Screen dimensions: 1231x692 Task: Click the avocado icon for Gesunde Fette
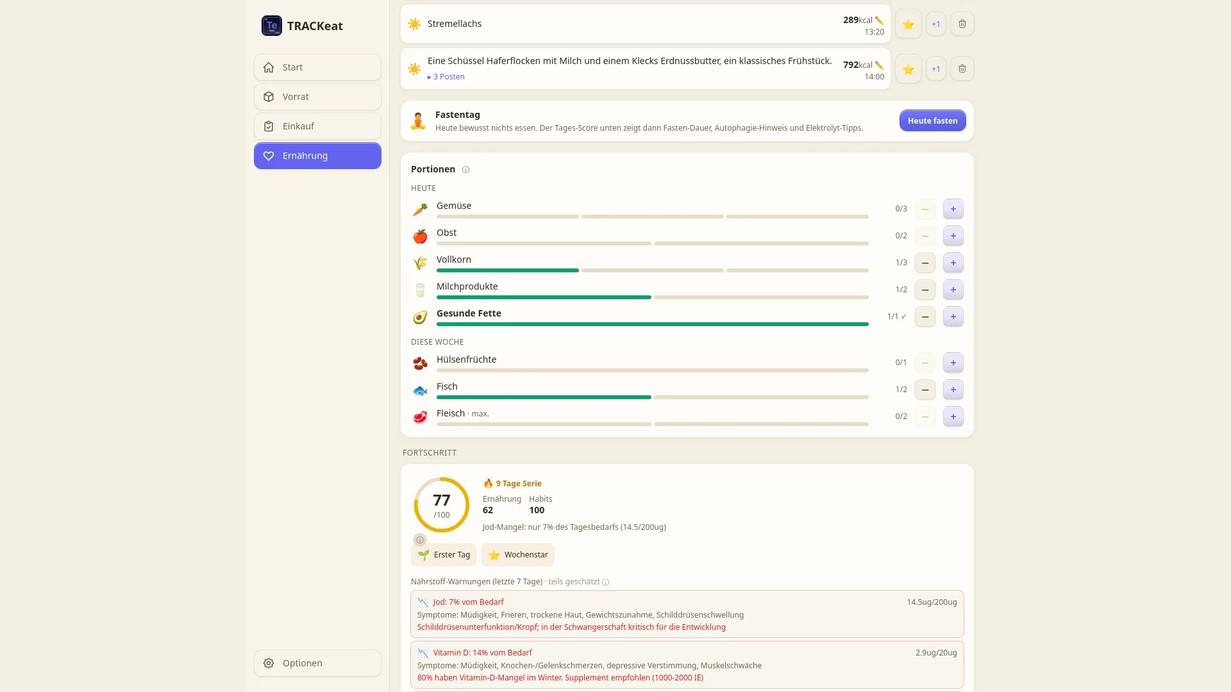point(420,317)
